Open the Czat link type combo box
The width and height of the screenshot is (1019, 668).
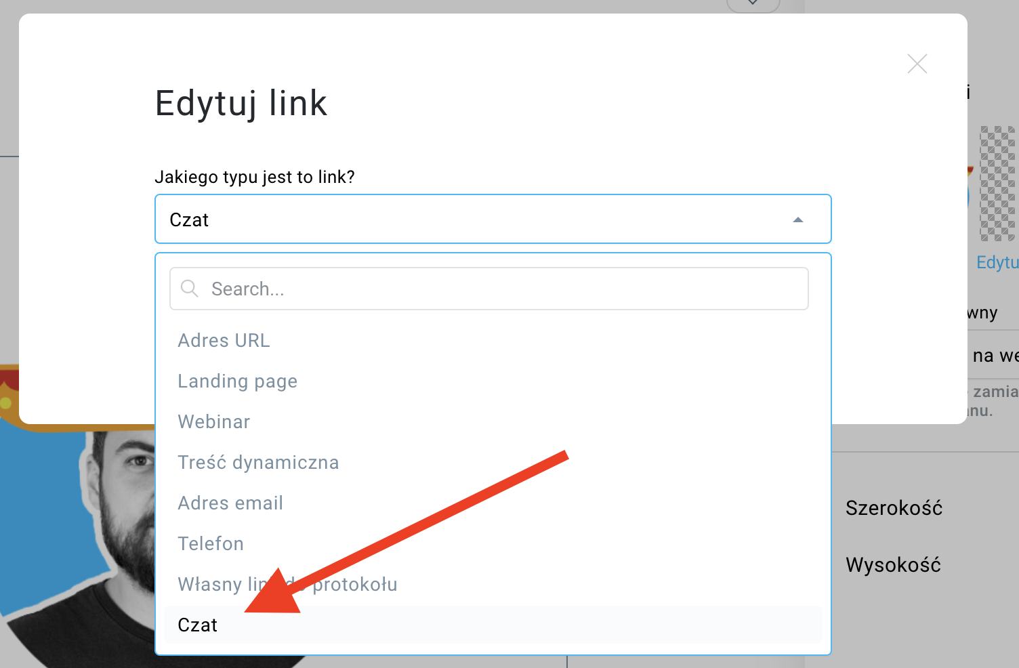point(493,219)
